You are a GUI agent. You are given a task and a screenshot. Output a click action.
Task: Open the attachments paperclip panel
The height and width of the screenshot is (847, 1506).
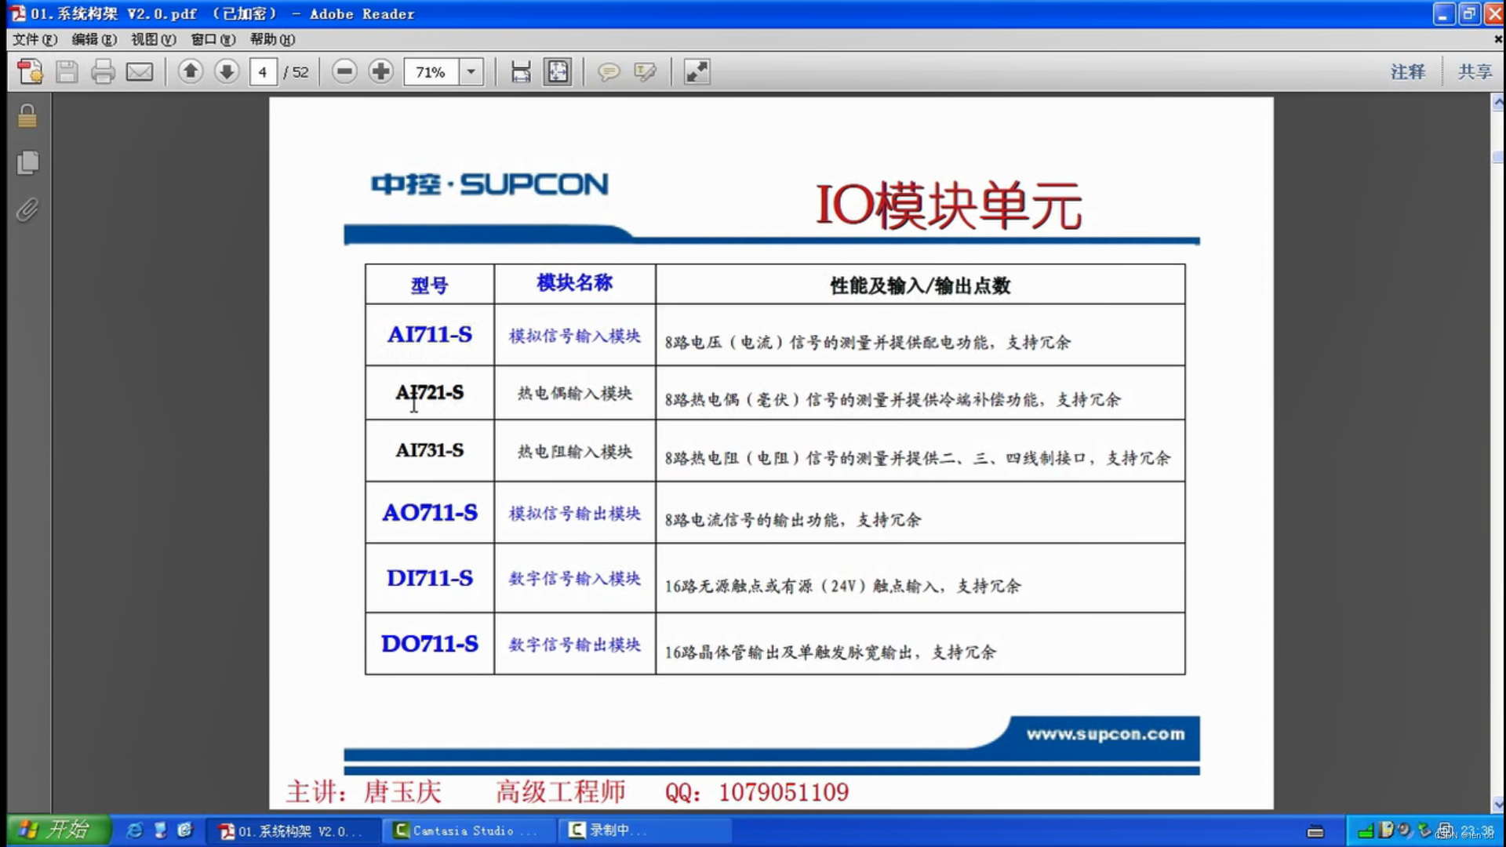coord(27,210)
